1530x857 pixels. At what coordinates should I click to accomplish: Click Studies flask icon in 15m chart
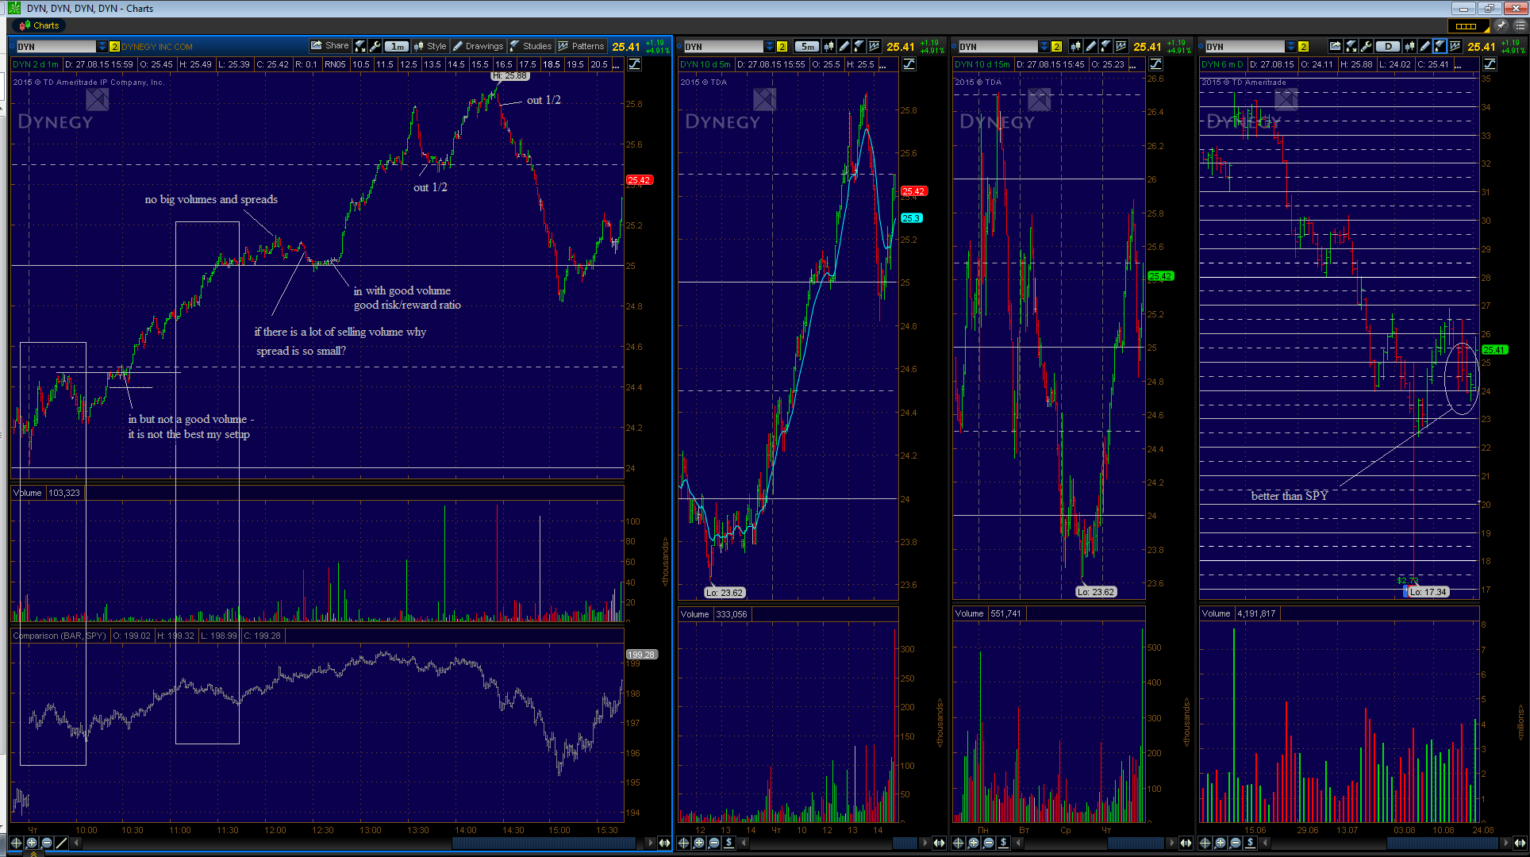[1105, 47]
